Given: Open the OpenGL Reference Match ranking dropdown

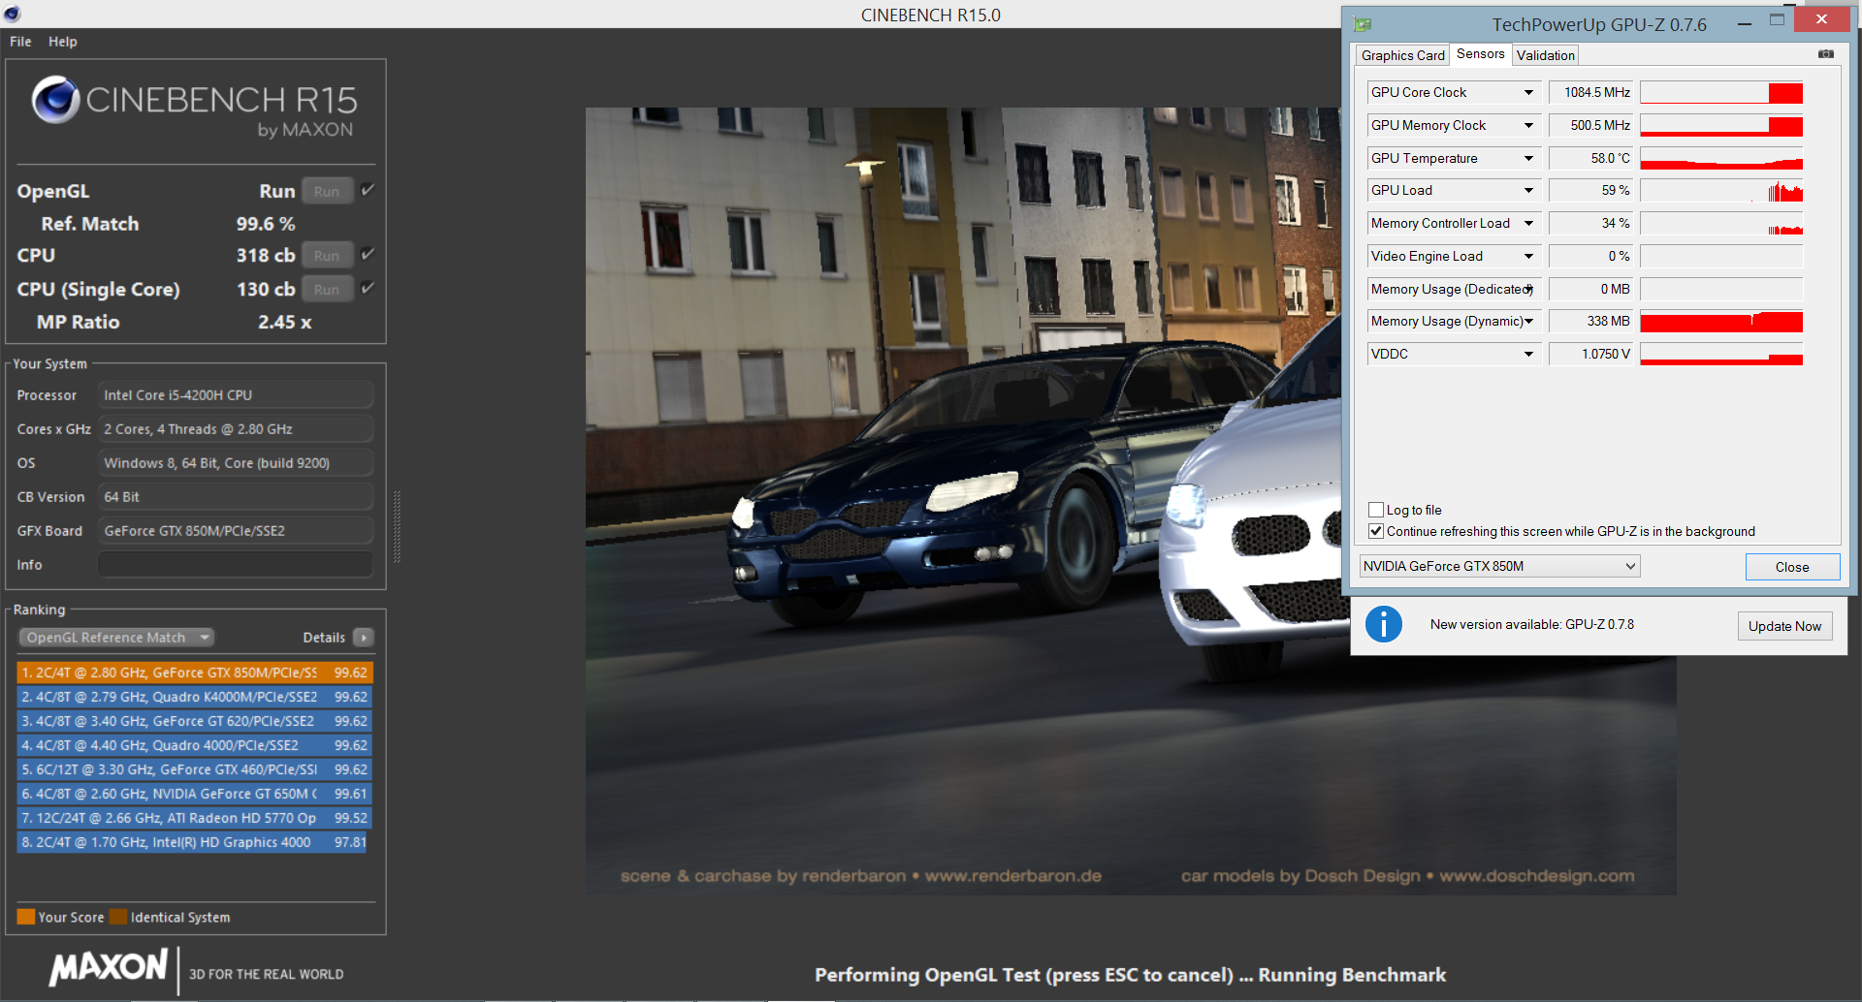Looking at the screenshot, I should pos(116,638).
